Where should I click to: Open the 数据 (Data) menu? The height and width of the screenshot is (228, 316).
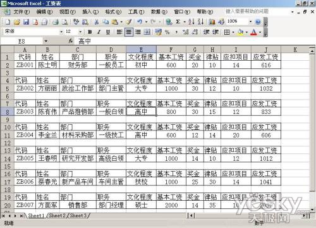tap(159, 12)
